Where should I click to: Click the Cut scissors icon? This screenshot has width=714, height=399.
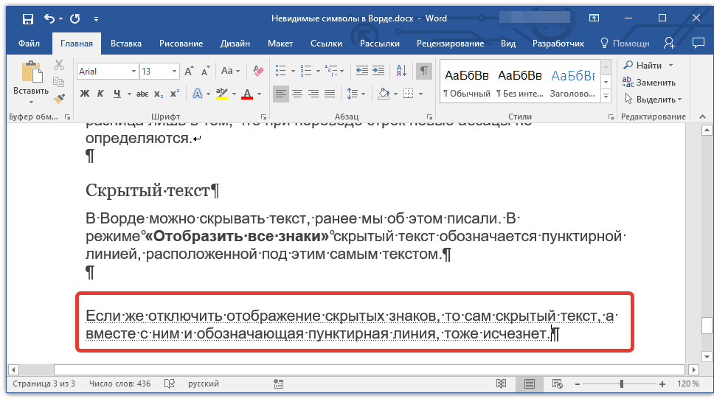59,65
